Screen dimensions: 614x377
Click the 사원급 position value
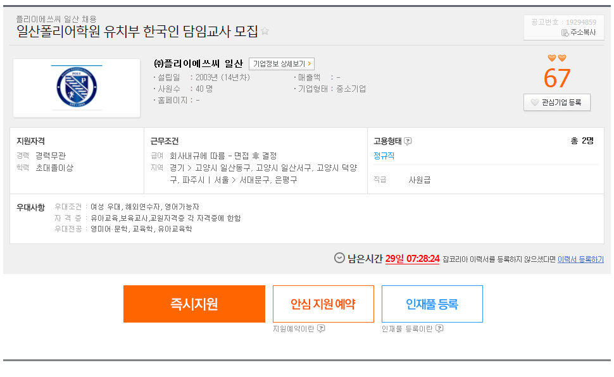click(x=420, y=180)
